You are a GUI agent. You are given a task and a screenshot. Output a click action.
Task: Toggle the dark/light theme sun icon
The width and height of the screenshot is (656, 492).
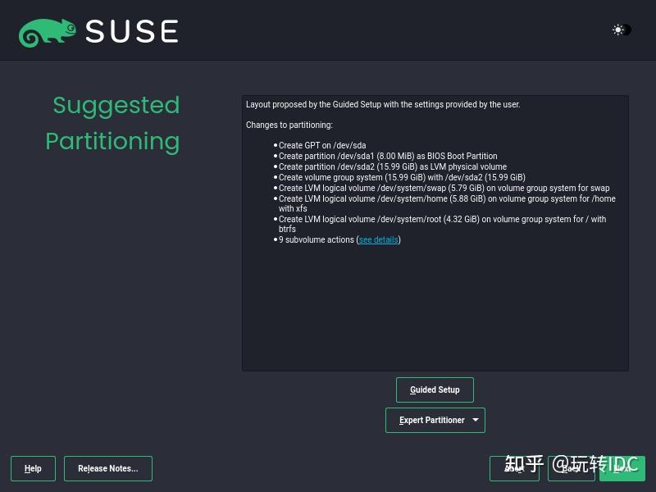(x=618, y=30)
